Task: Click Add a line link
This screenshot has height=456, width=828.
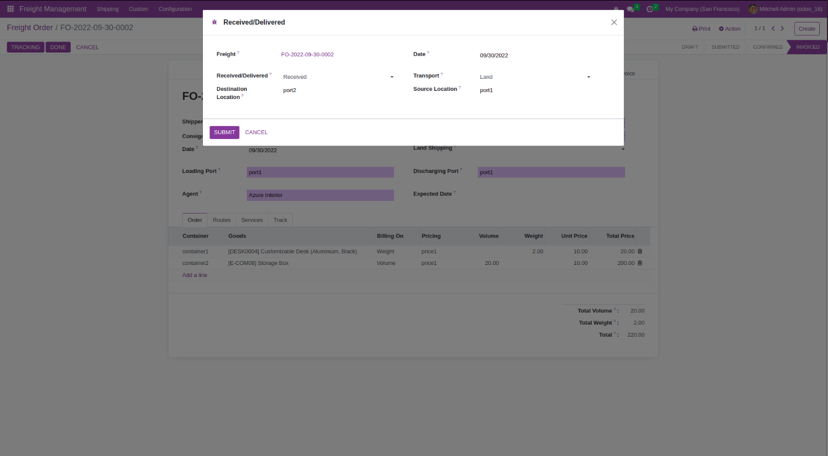Action: pos(195,275)
